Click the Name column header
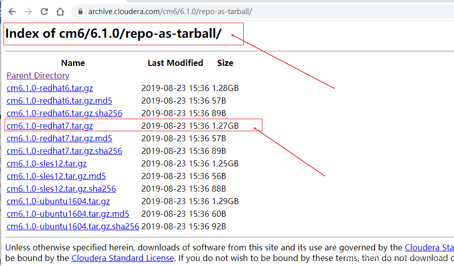Screen dimensions: 454x266 73,63
